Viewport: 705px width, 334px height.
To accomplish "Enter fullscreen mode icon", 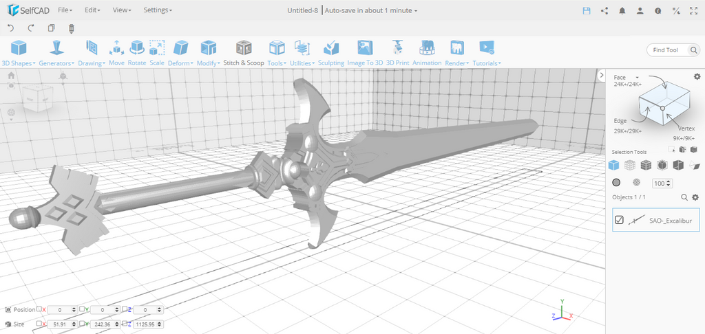I will tap(694, 11).
